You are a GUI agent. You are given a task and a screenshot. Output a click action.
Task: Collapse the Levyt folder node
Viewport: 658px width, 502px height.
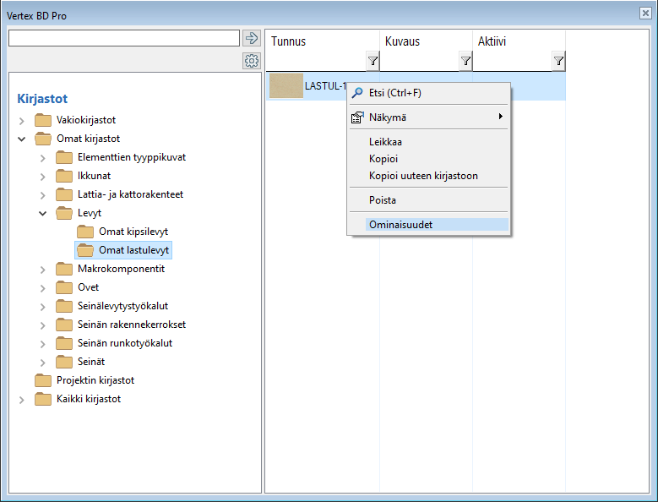click(43, 213)
